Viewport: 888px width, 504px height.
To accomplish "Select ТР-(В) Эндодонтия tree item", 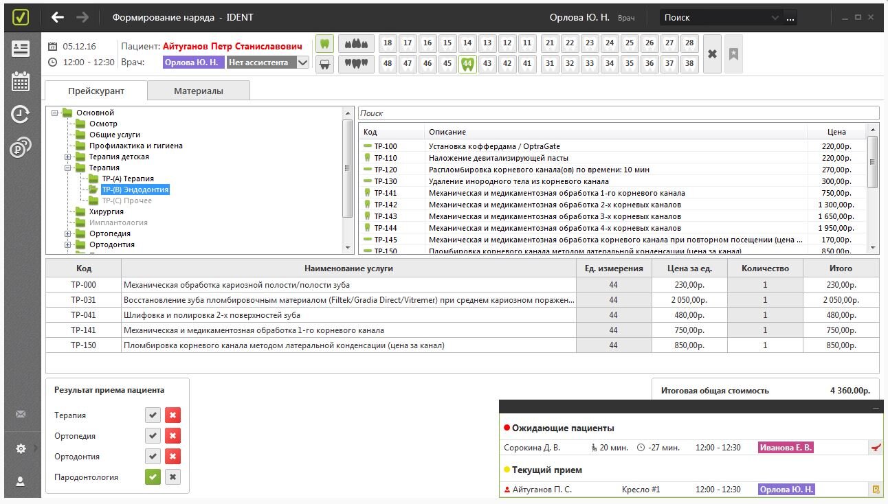I will click(x=135, y=190).
